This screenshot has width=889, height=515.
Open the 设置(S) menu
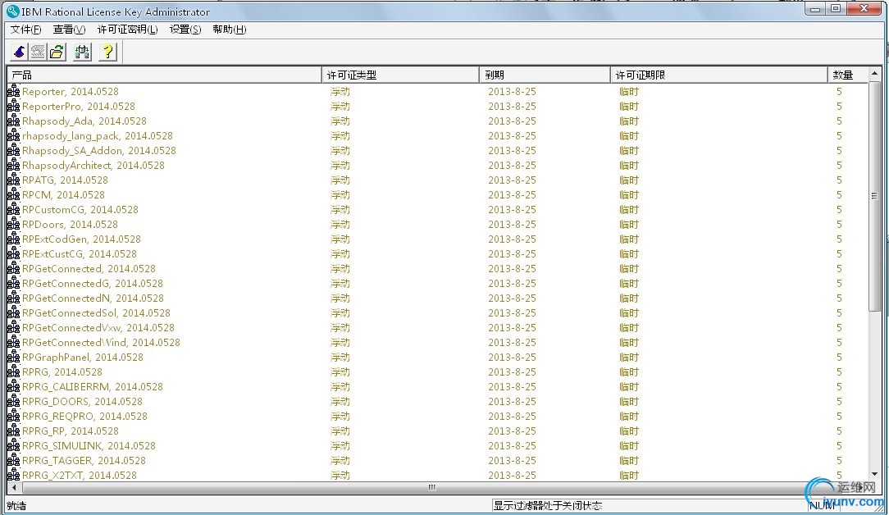tap(185, 30)
